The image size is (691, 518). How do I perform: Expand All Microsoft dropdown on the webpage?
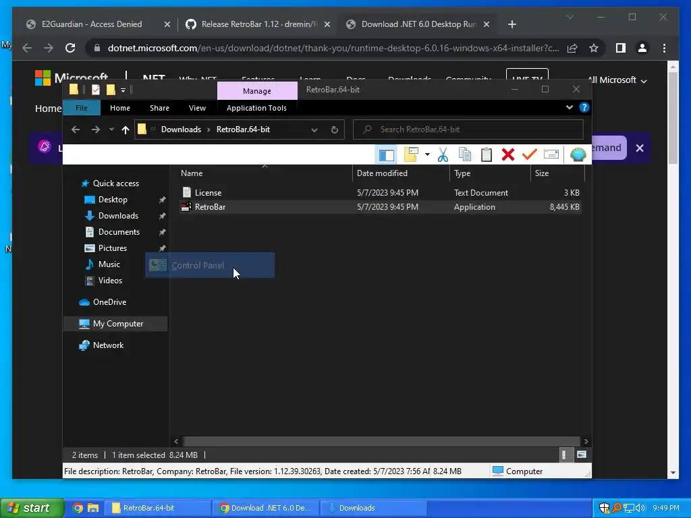coord(617,80)
